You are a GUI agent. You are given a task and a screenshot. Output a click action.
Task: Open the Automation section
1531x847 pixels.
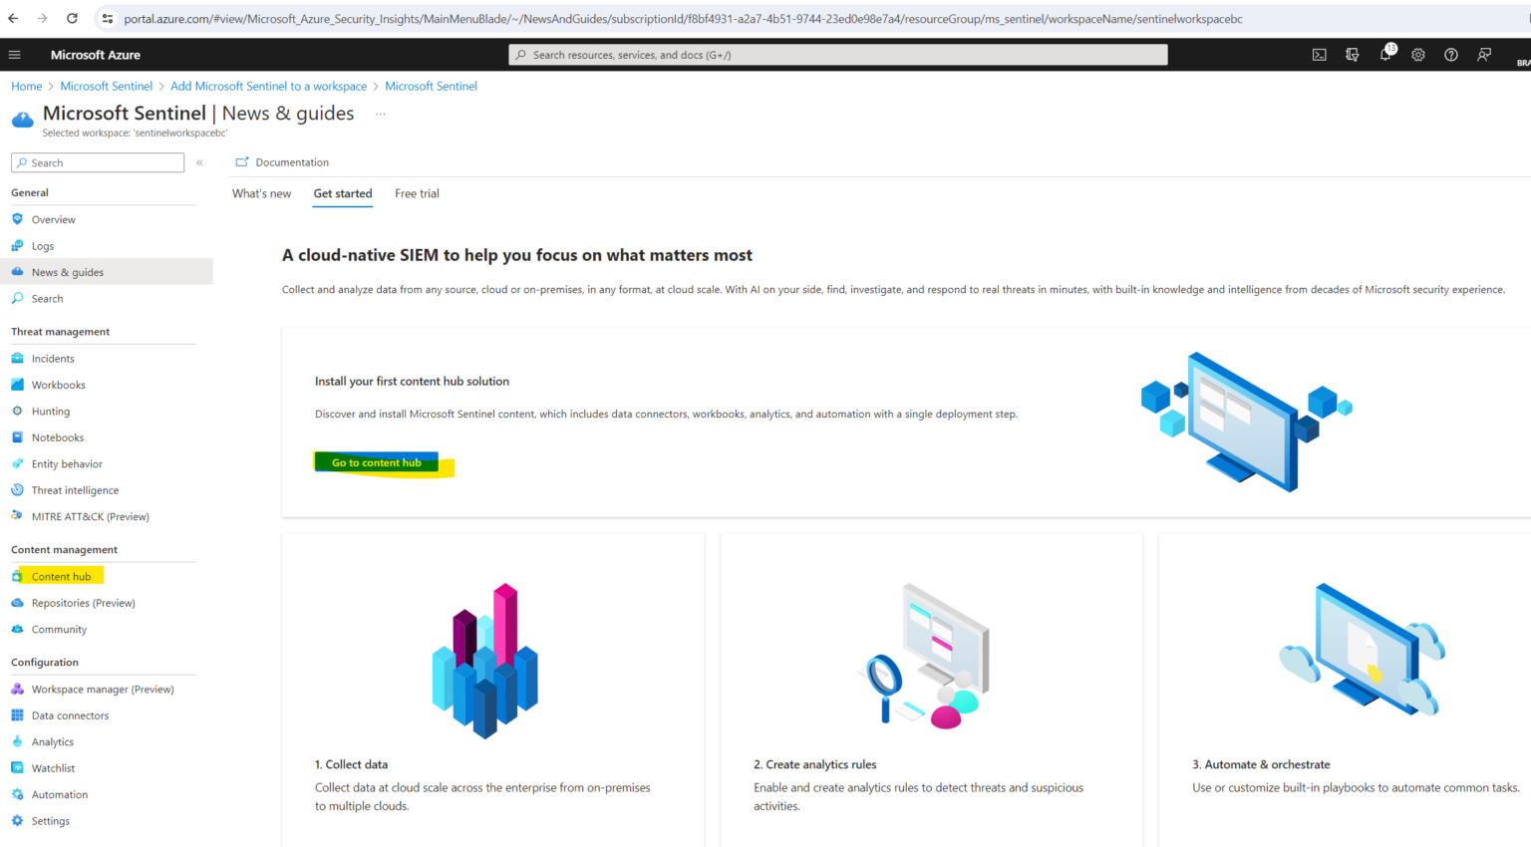(61, 794)
